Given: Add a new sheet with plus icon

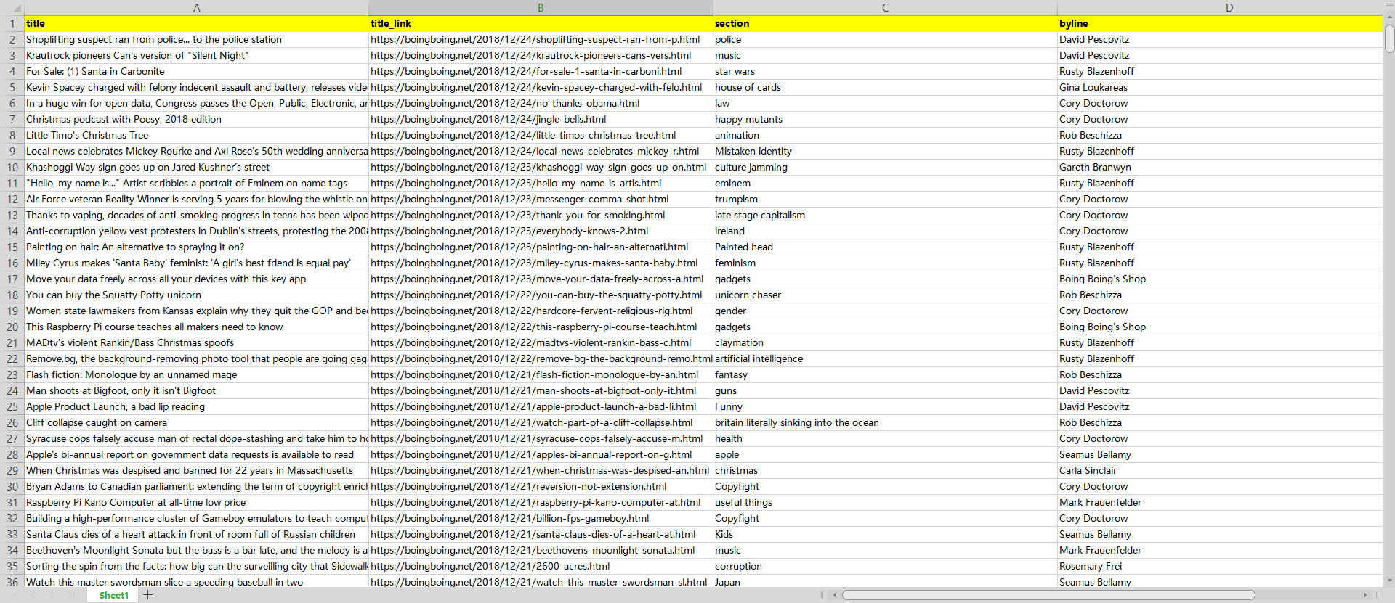Looking at the screenshot, I should click(x=148, y=595).
